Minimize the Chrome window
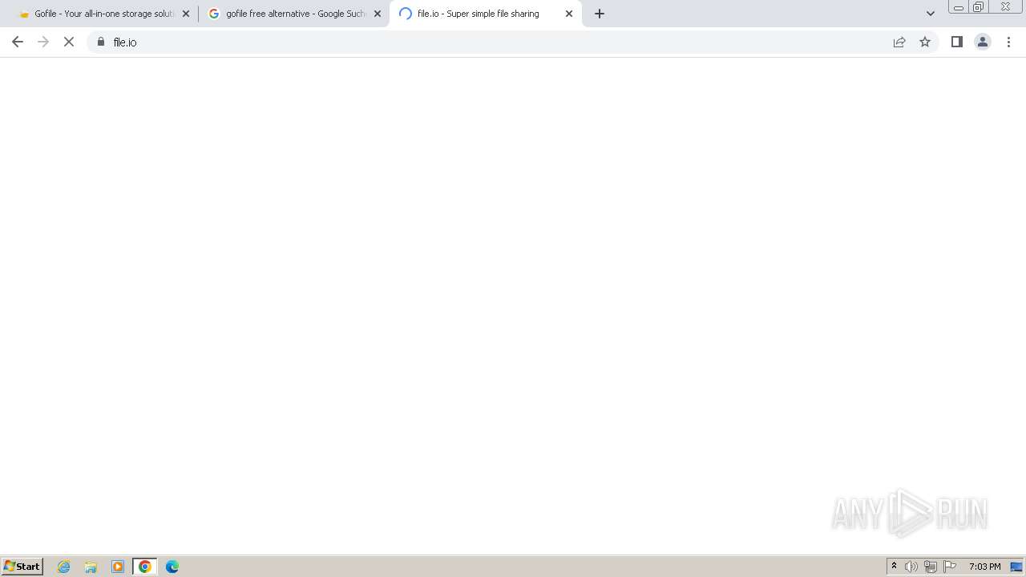Screen dimensions: 1026x577 [959, 7]
